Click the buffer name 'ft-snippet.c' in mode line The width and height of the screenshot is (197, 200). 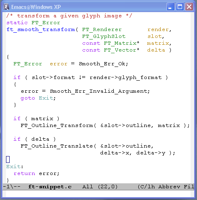tap(50, 187)
